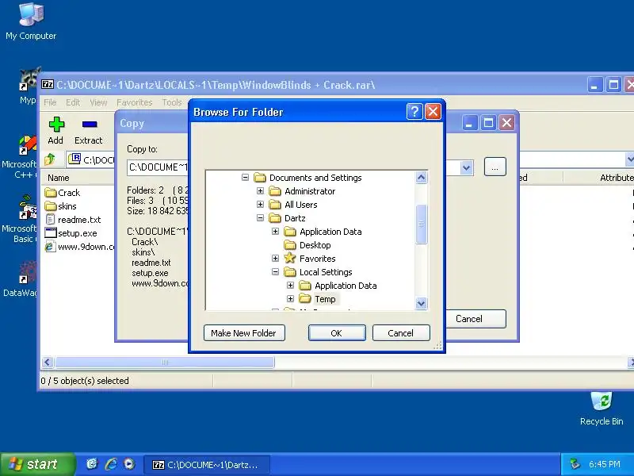The width and height of the screenshot is (634, 476).
Task: Click horizontal scrollbar thumb in 7-Zip window
Action: click(165, 362)
